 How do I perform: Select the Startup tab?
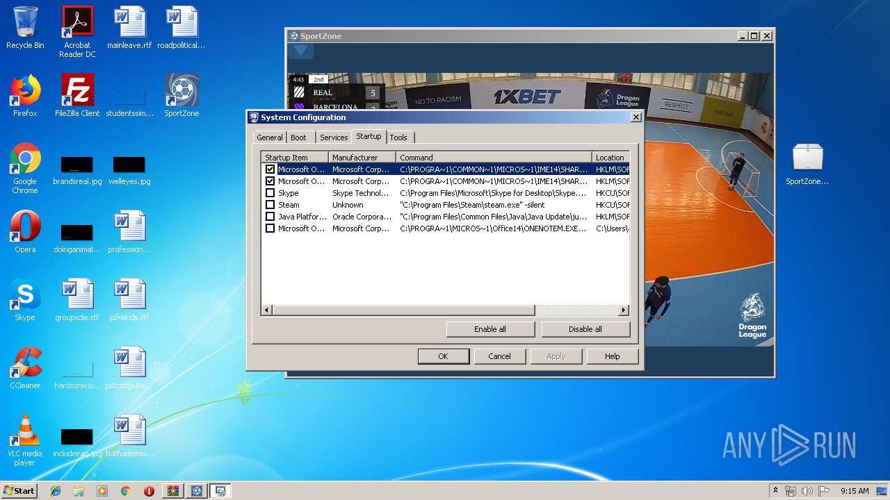coord(369,136)
